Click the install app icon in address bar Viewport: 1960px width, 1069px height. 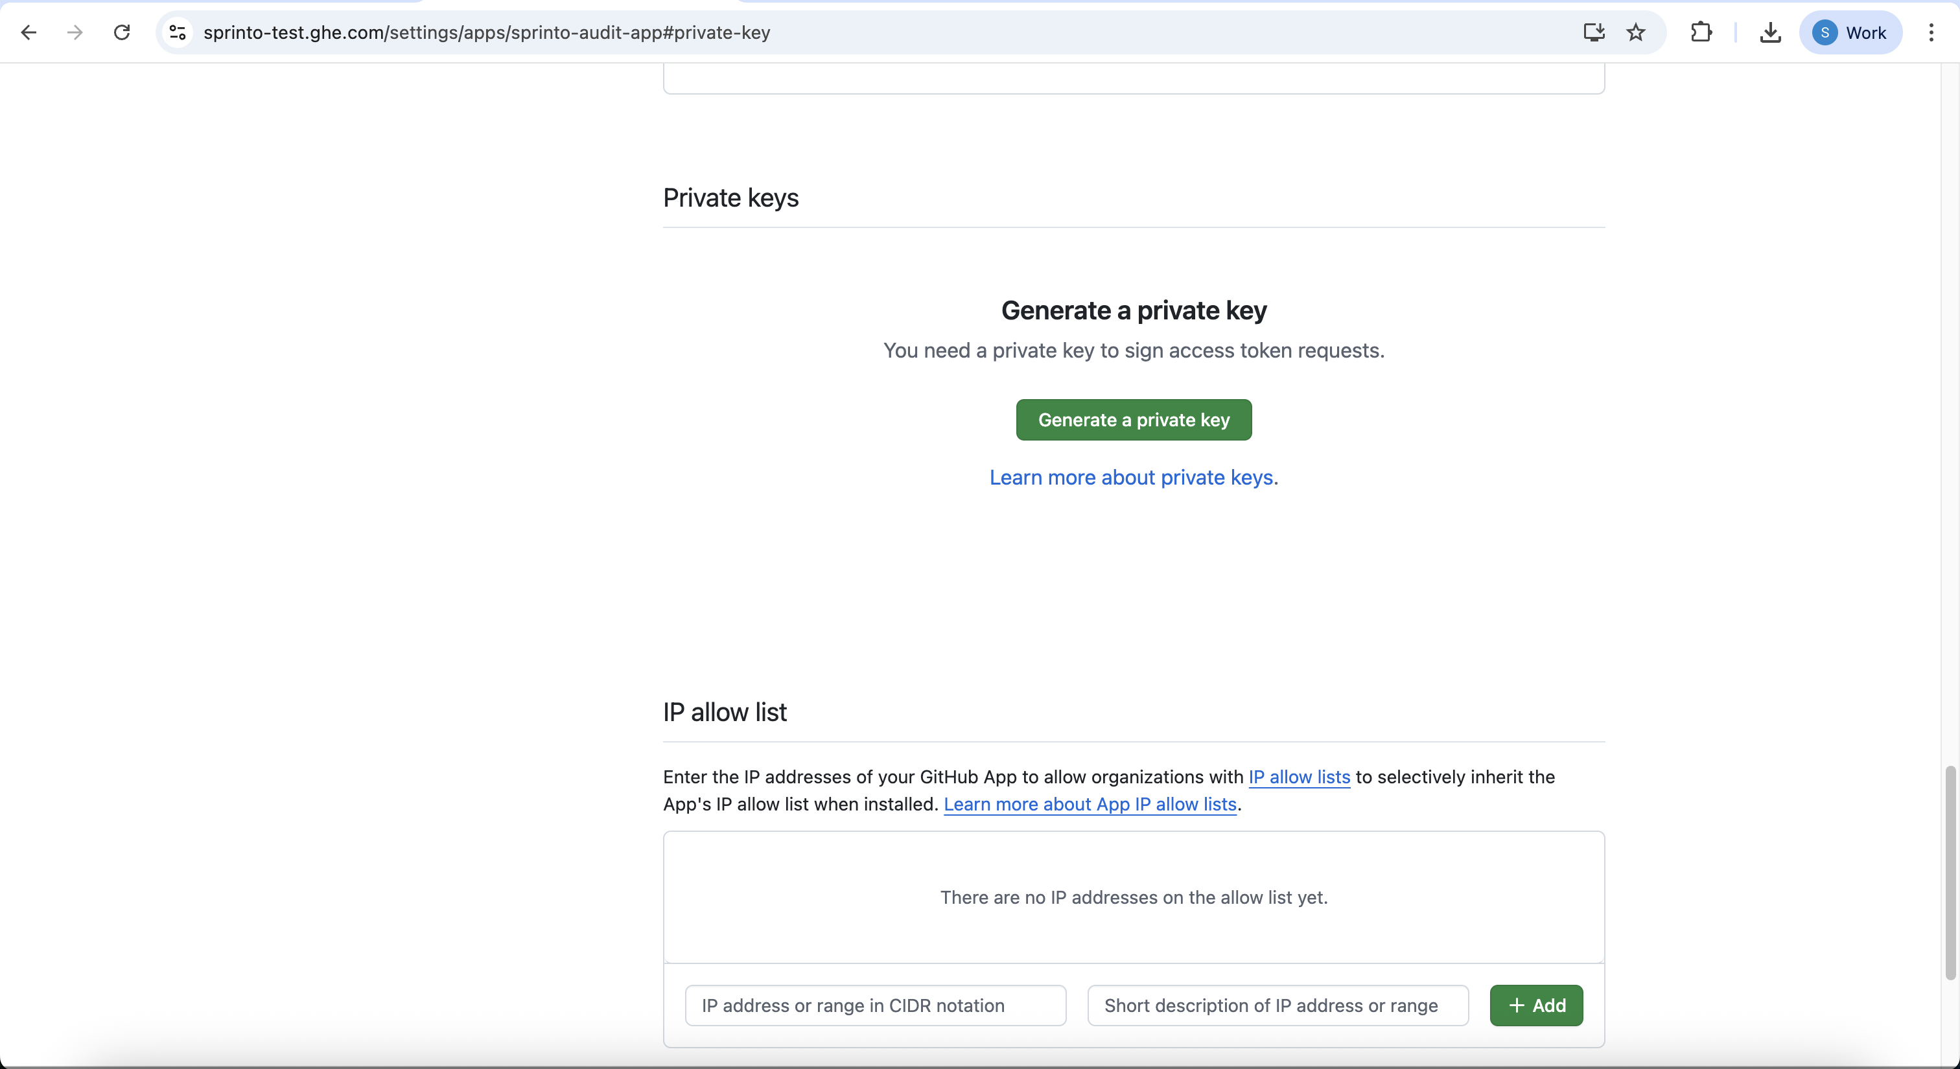1593,32
